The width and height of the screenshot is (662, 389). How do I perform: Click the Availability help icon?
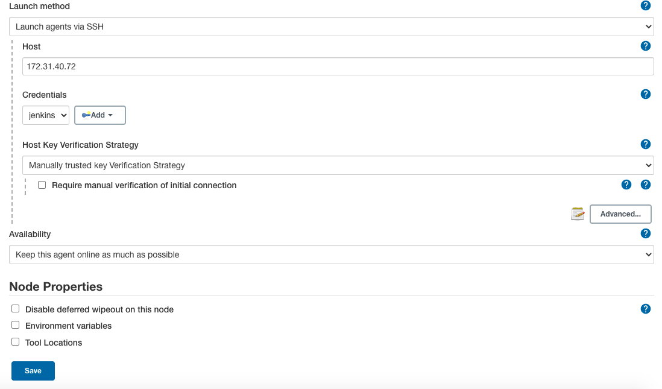(x=646, y=233)
